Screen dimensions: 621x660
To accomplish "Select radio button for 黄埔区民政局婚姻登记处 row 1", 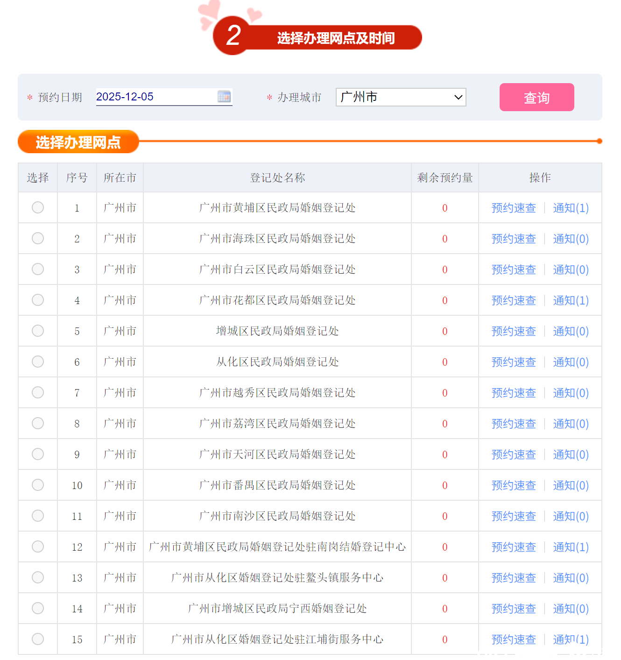I will click(x=38, y=207).
